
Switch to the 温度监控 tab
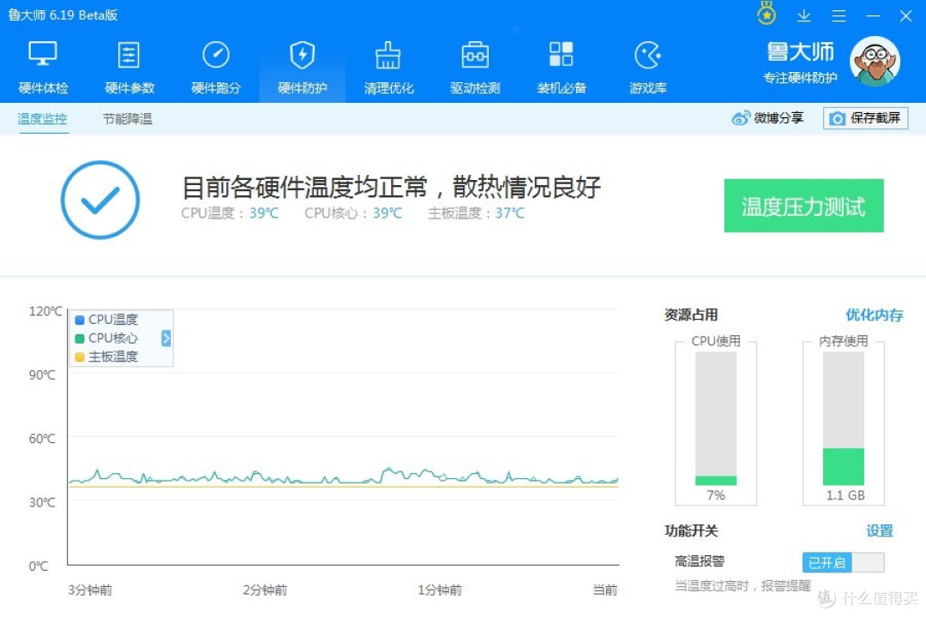tap(43, 118)
